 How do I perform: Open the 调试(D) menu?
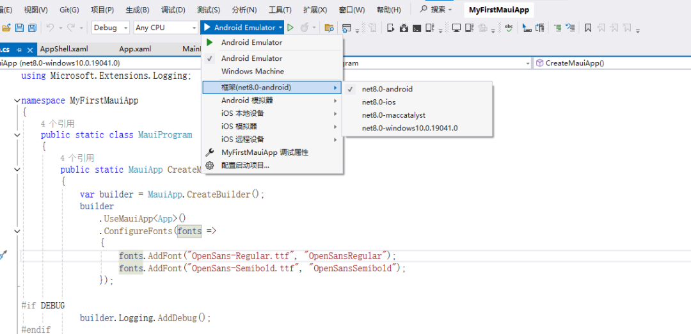point(173,10)
